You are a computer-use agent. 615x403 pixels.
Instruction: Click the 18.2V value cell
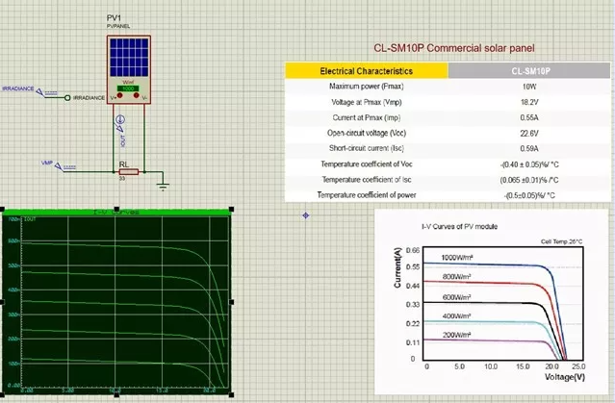pyautogui.click(x=529, y=102)
